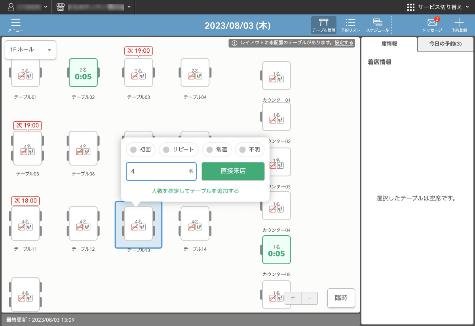Click the guest count input field

click(161, 172)
